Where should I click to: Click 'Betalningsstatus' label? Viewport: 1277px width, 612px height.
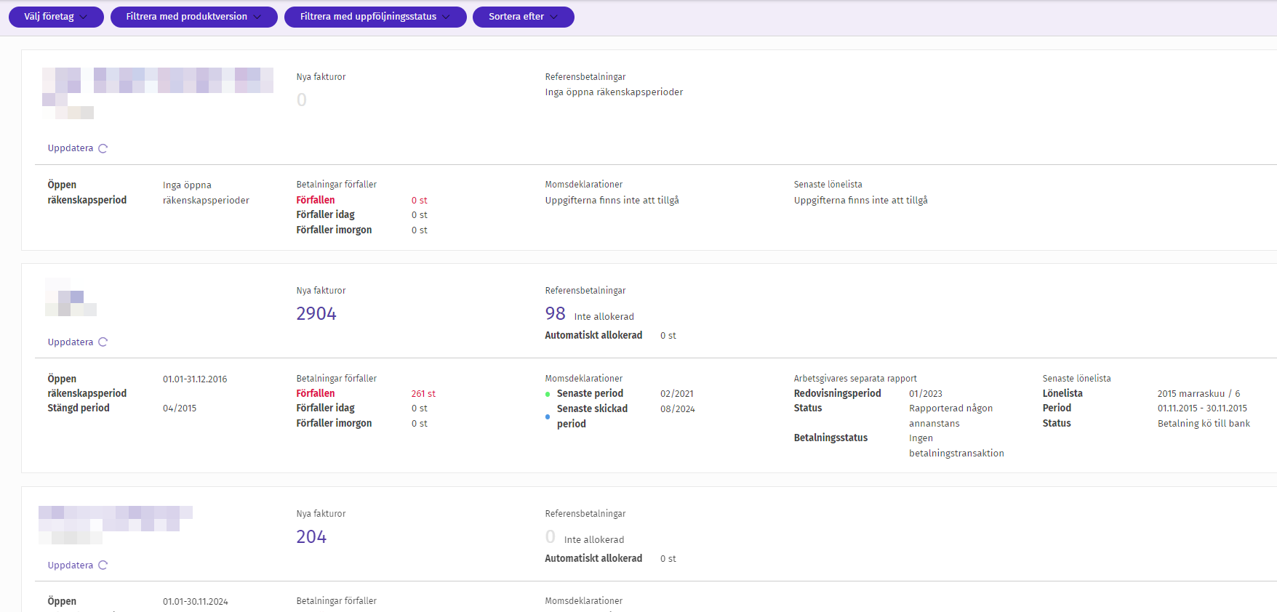830,438
